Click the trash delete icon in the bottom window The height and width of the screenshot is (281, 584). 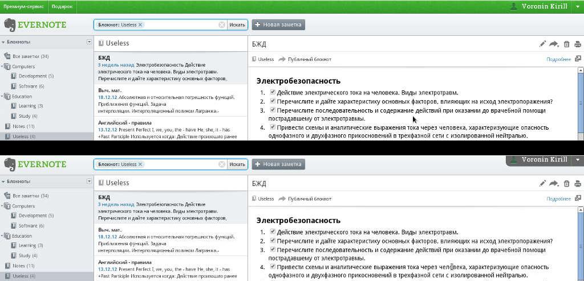(x=566, y=184)
